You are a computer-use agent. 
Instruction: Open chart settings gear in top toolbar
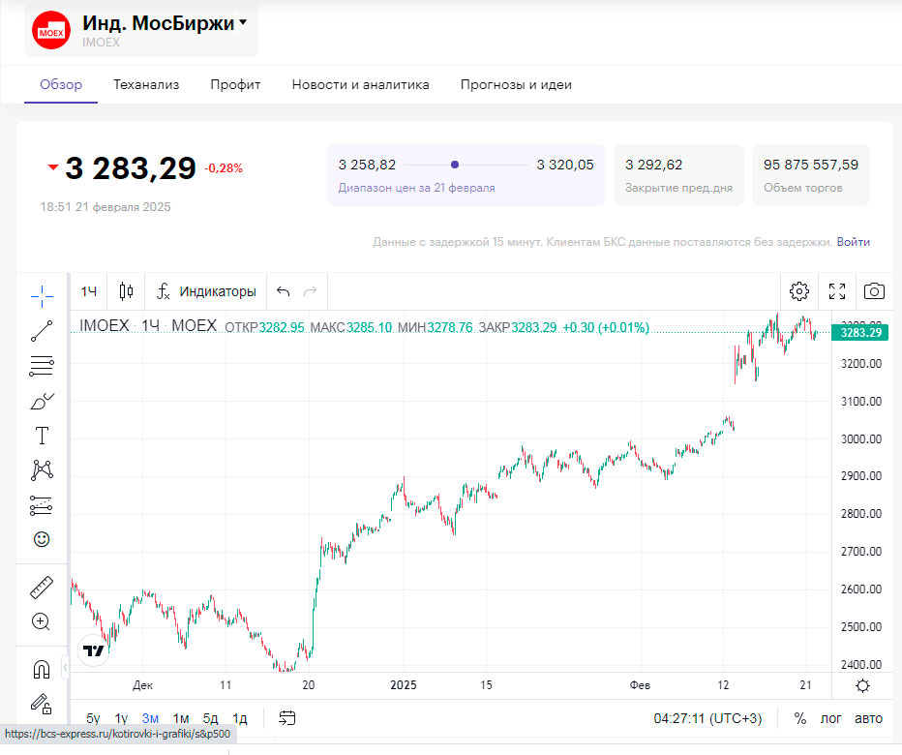point(798,291)
